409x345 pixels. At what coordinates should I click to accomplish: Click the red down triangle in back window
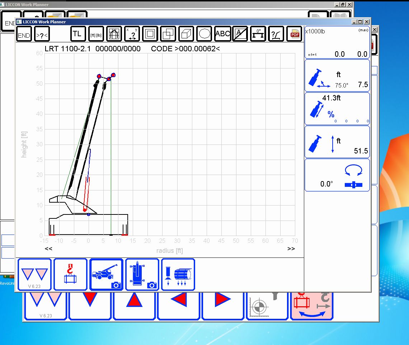(90, 306)
